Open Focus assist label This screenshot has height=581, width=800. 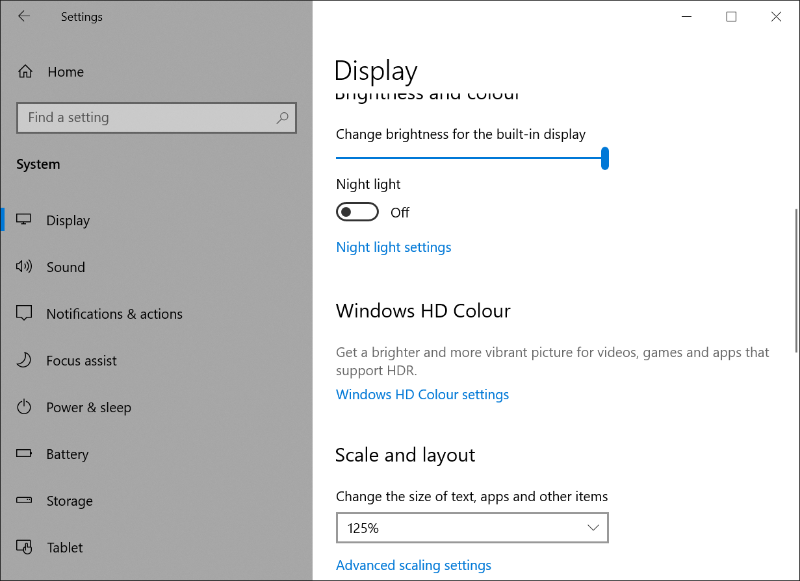click(82, 361)
